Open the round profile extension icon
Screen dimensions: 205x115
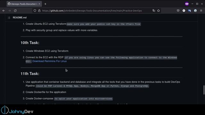[195, 11]
